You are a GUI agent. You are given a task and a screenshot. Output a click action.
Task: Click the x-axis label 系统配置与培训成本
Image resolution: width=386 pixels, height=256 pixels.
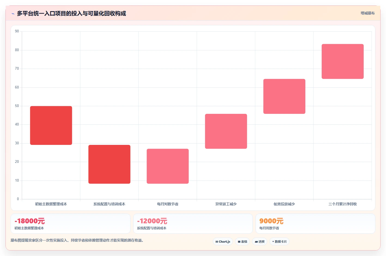coord(109,204)
